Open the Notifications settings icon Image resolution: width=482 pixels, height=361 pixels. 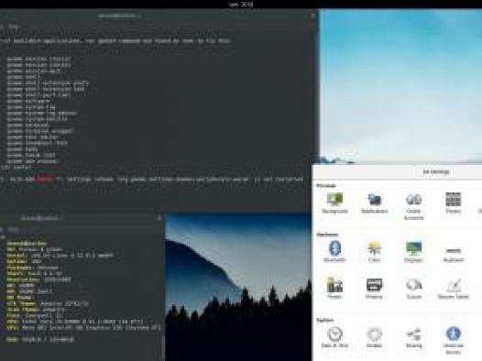pos(374,203)
